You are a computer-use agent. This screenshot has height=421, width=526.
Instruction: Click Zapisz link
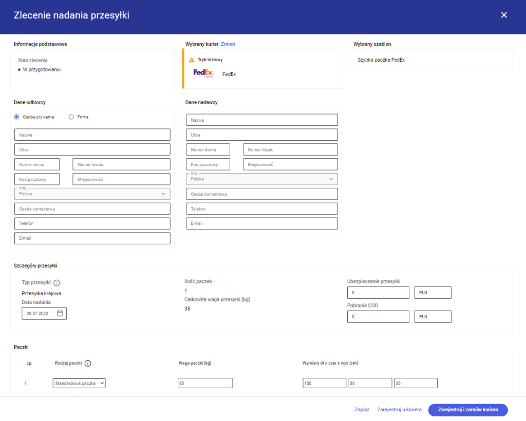click(362, 410)
